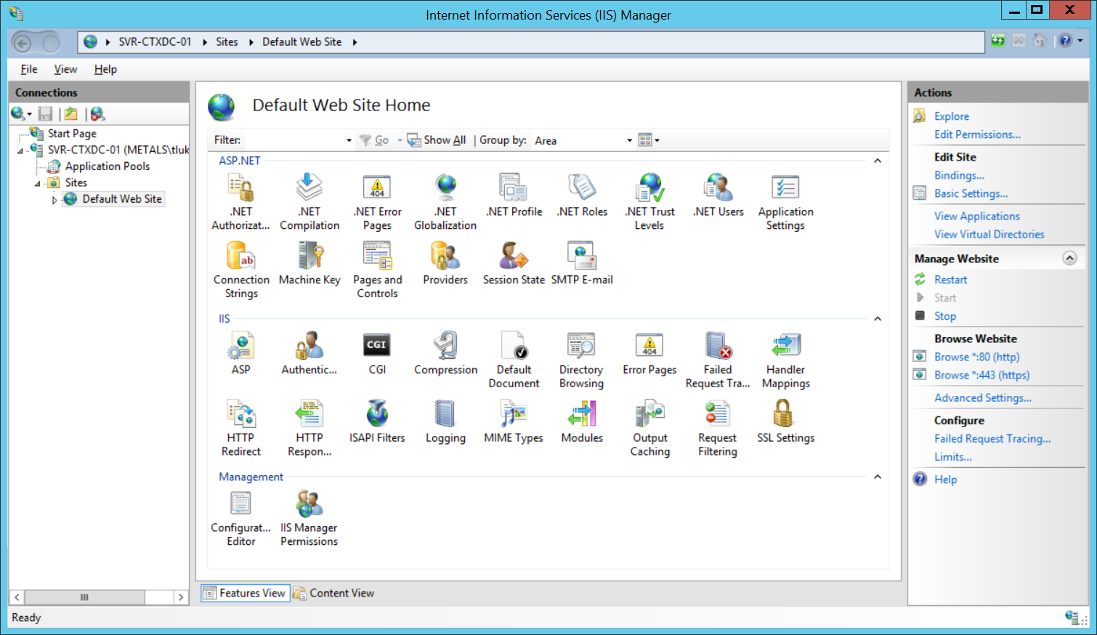Open .NET Error Pages feature

tap(377, 202)
